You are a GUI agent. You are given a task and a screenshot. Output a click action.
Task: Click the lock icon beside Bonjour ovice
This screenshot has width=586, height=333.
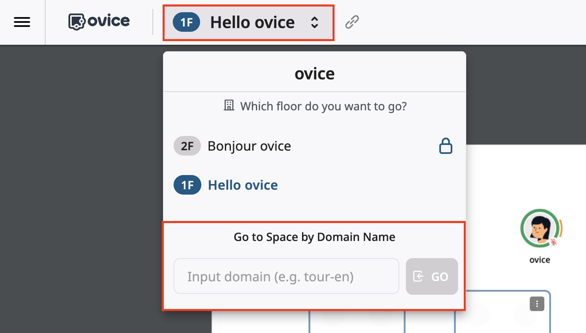point(445,146)
